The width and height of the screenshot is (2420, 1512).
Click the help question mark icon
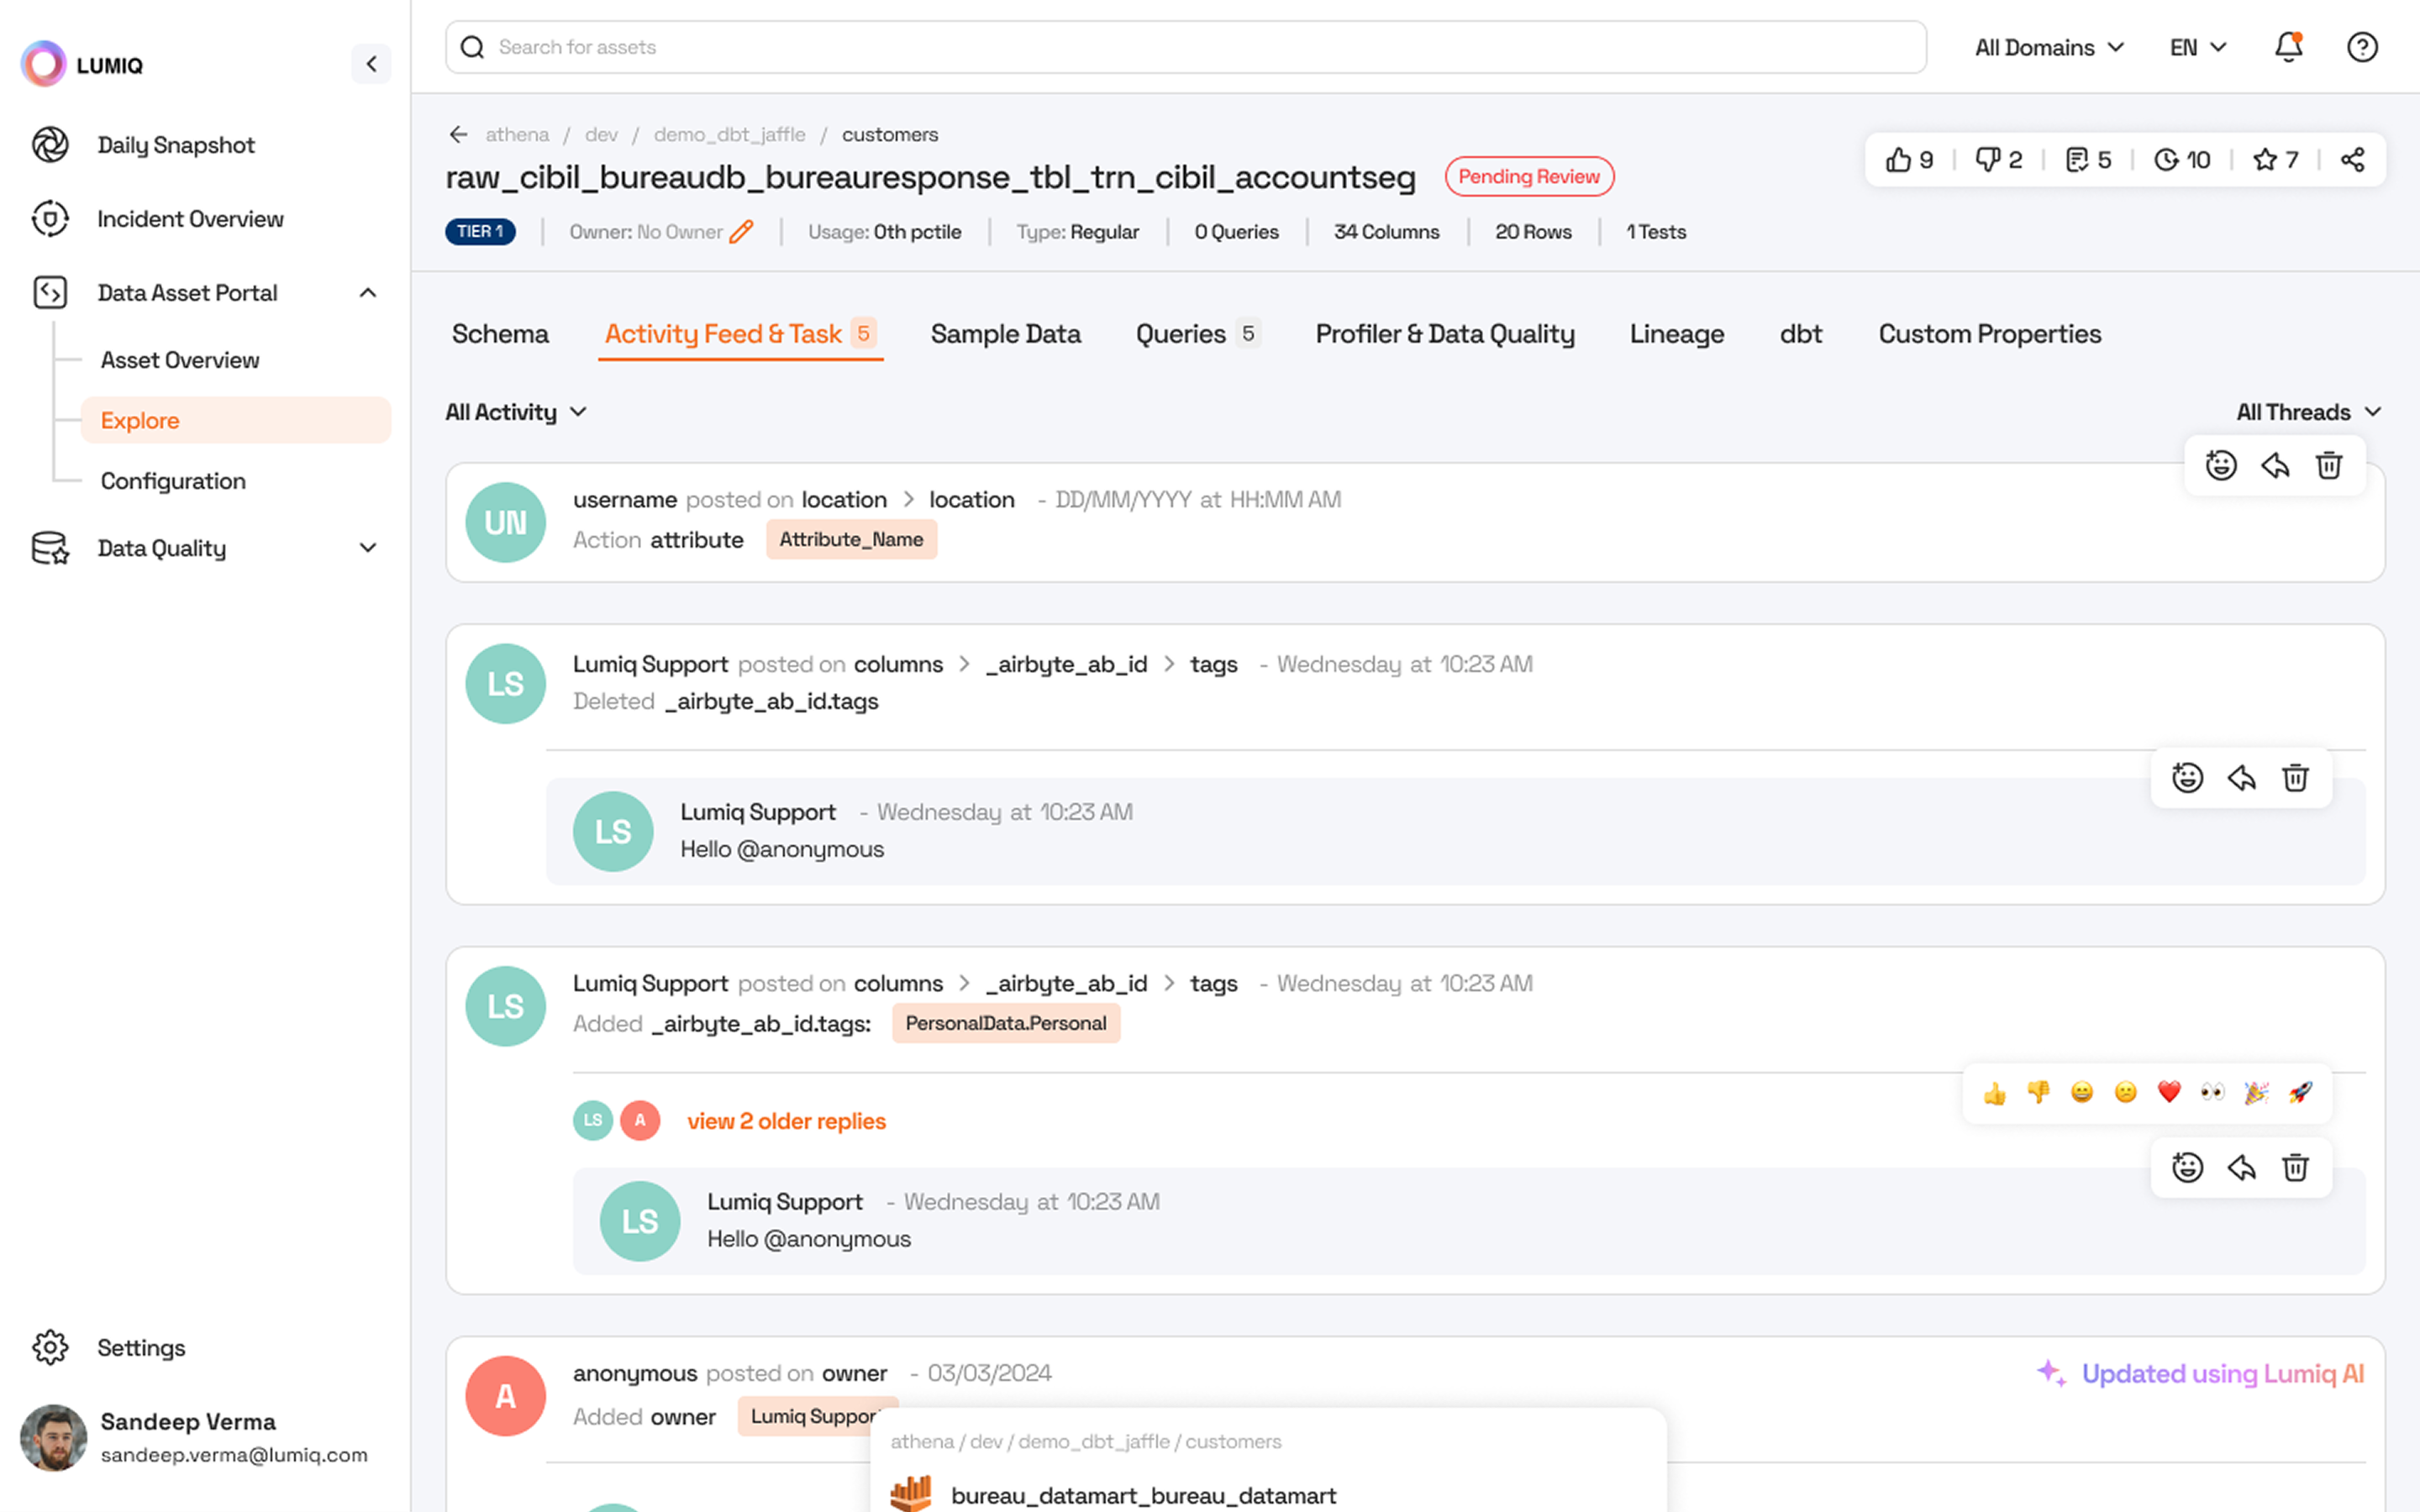click(x=2362, y=47)
